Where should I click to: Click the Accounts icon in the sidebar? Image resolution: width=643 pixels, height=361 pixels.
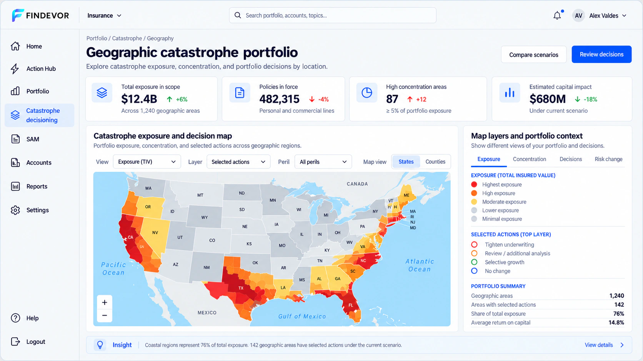point(15,163)
